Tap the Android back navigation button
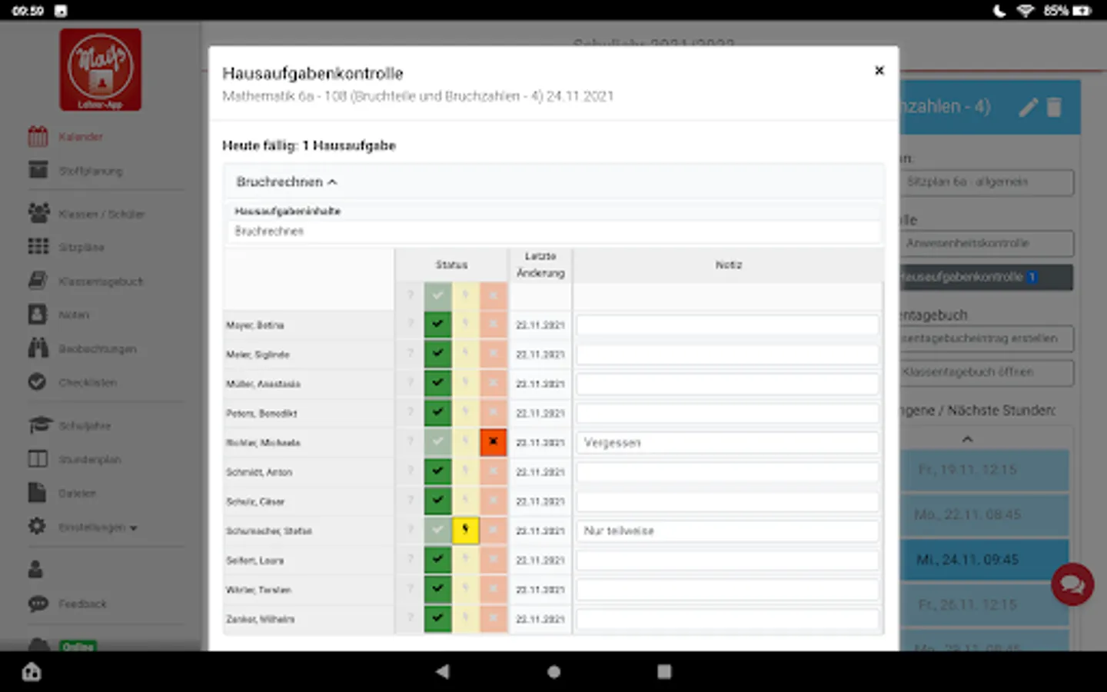Viewport: 1107px width, 692px height. point(443,672)
